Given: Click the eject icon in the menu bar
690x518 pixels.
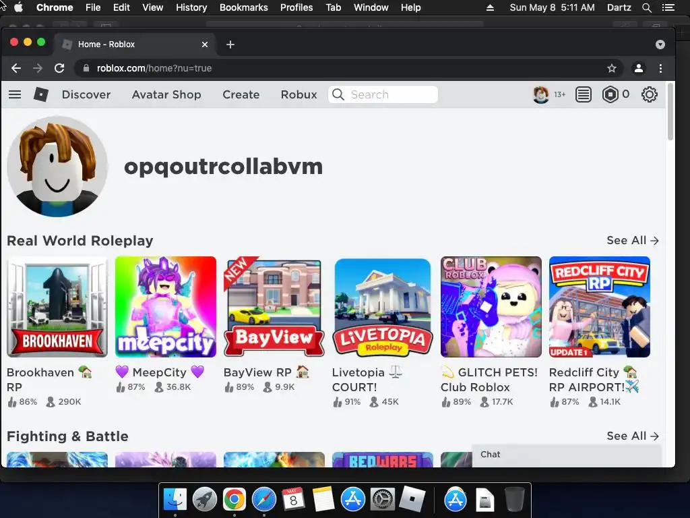Looking at the screenshot, I should point(490,7).
